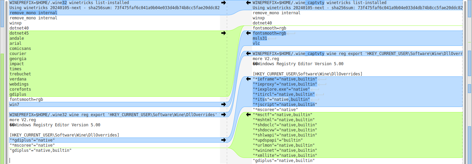Click the "*xmllite"="native,builtin" line
Viewport: 472px width, 164px height.
pos(283,156)
